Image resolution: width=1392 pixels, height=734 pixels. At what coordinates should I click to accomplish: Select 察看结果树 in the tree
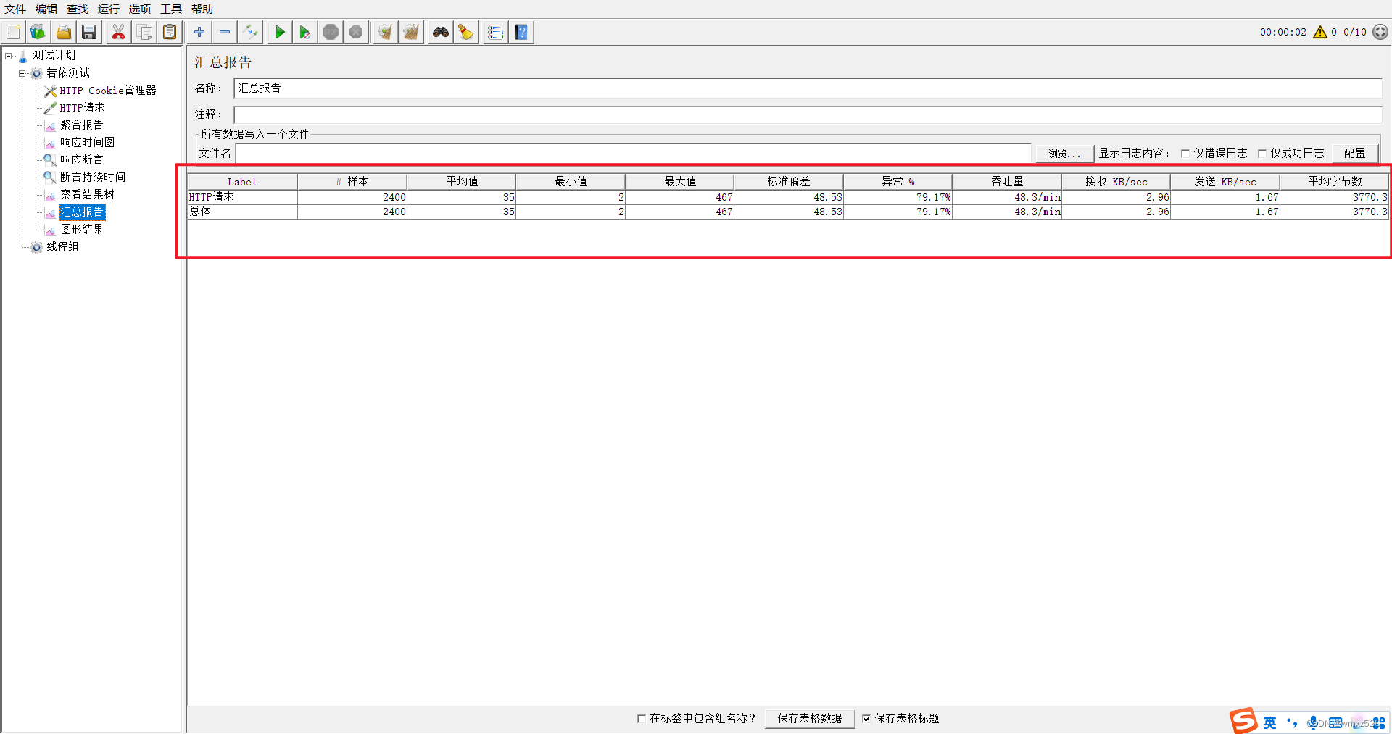[87, 195]
